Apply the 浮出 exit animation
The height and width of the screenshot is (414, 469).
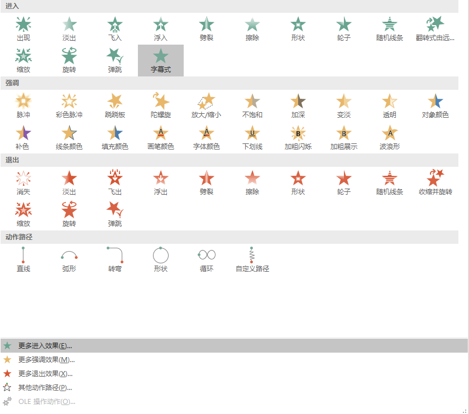click(x=161, y=183)
